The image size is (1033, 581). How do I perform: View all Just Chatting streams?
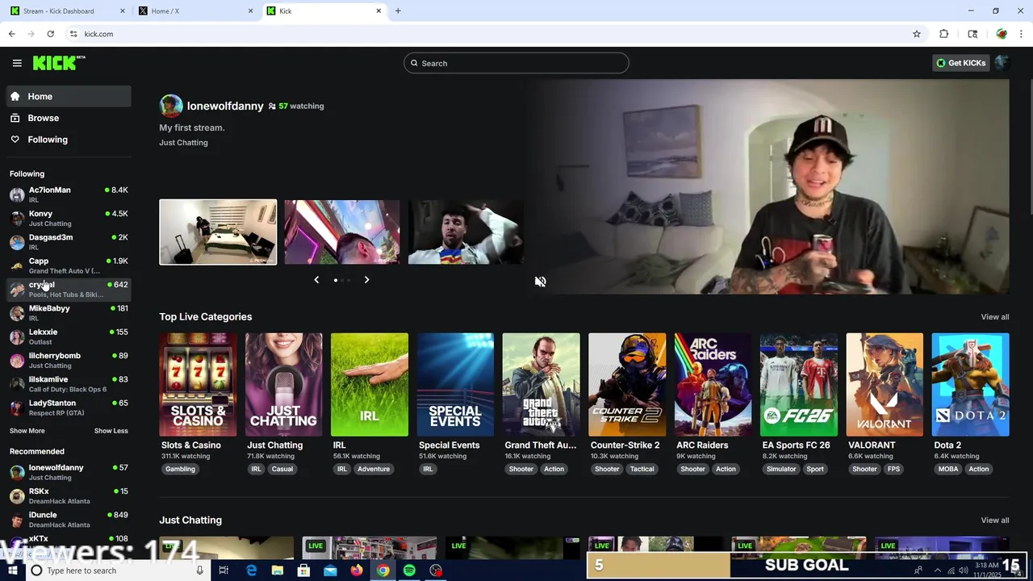click(994, 520)
